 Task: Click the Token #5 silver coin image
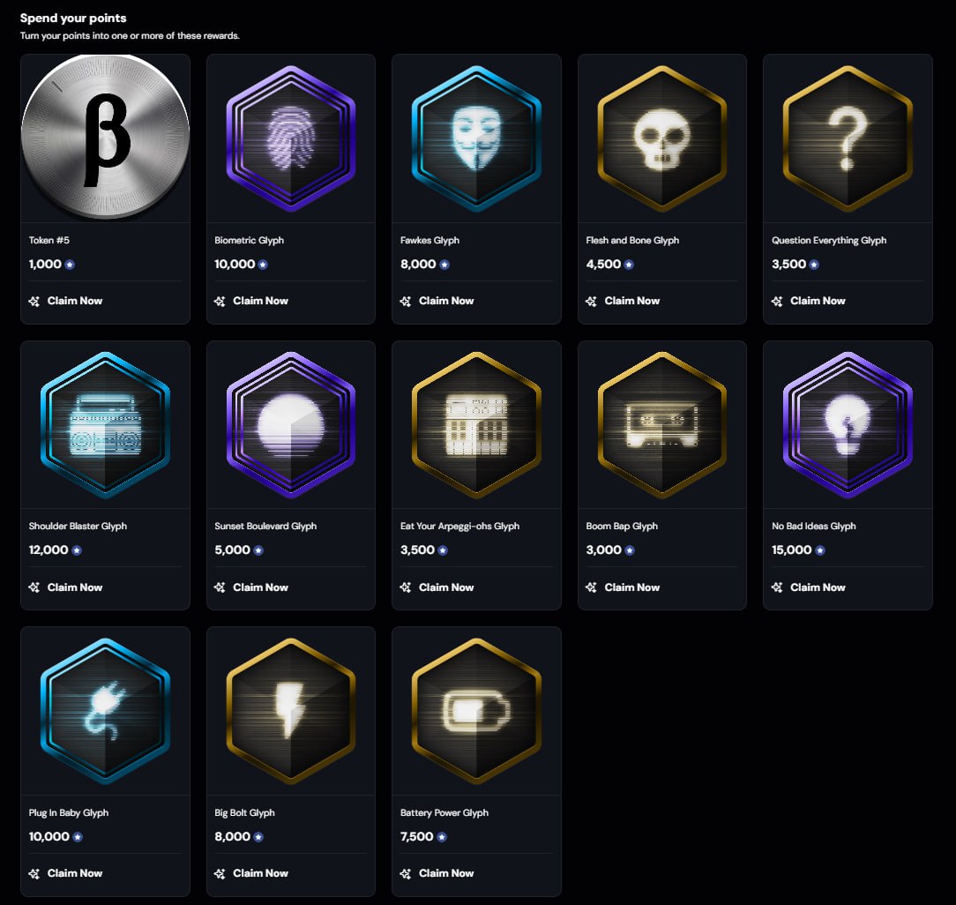[105, 138]
